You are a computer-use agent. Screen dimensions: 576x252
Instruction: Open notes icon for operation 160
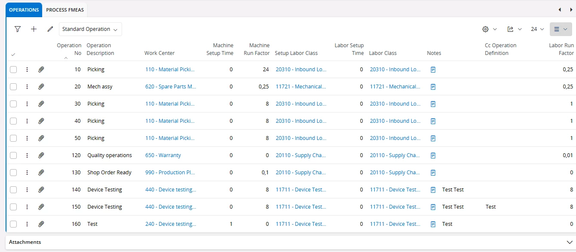pos(433,224)
